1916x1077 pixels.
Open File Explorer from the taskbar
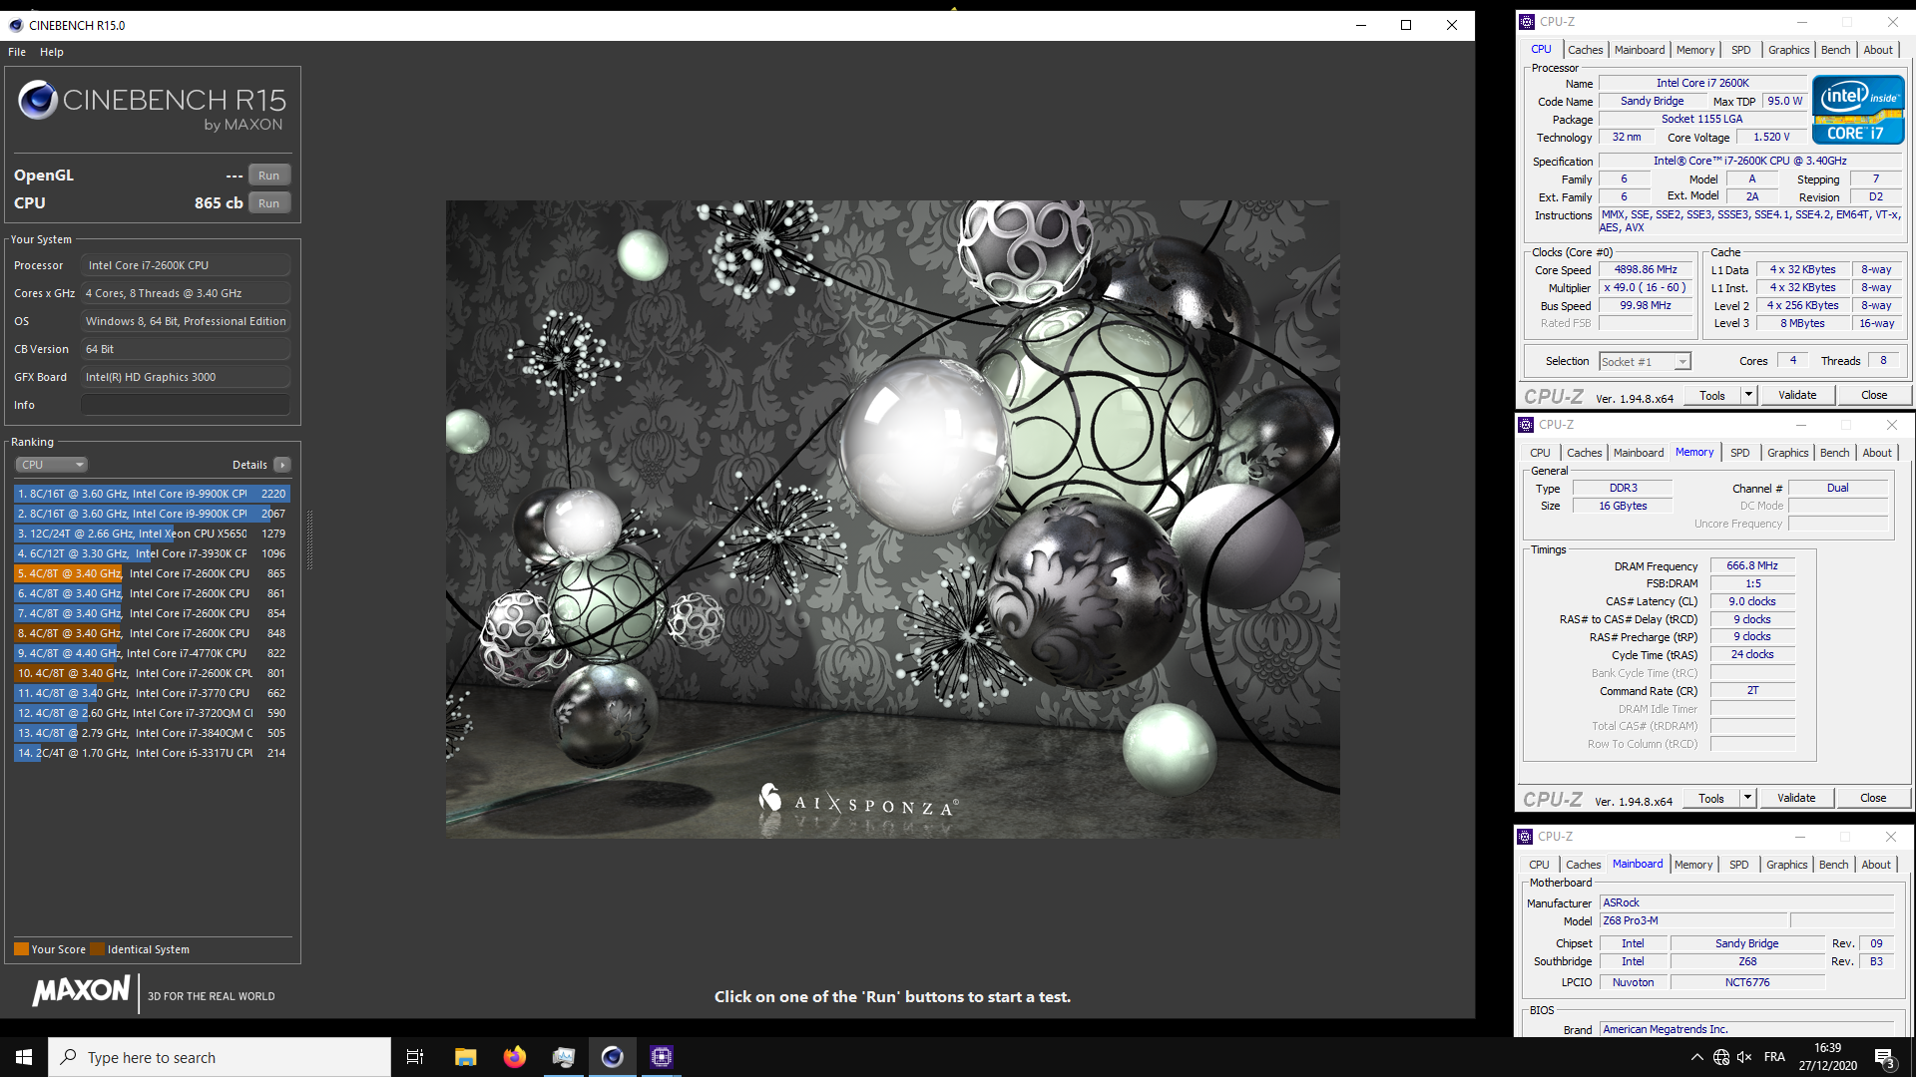pyautogui.click(x=465, y=1057)
